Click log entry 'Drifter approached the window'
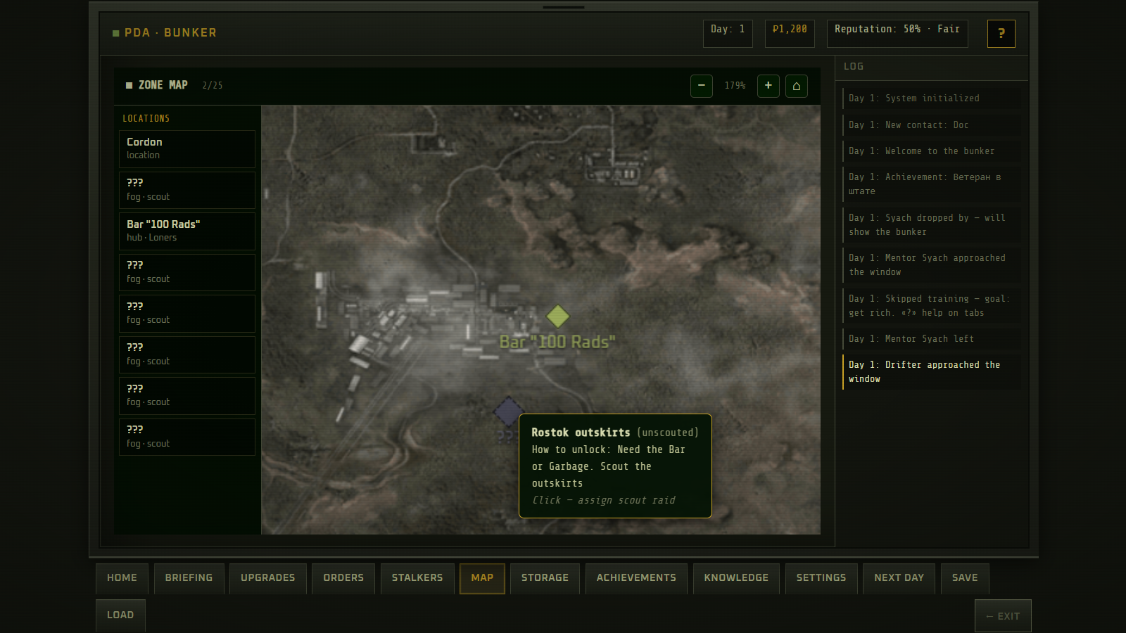Image resolution: width=1126 pixels, height=633 pixels. pos(932,372)
